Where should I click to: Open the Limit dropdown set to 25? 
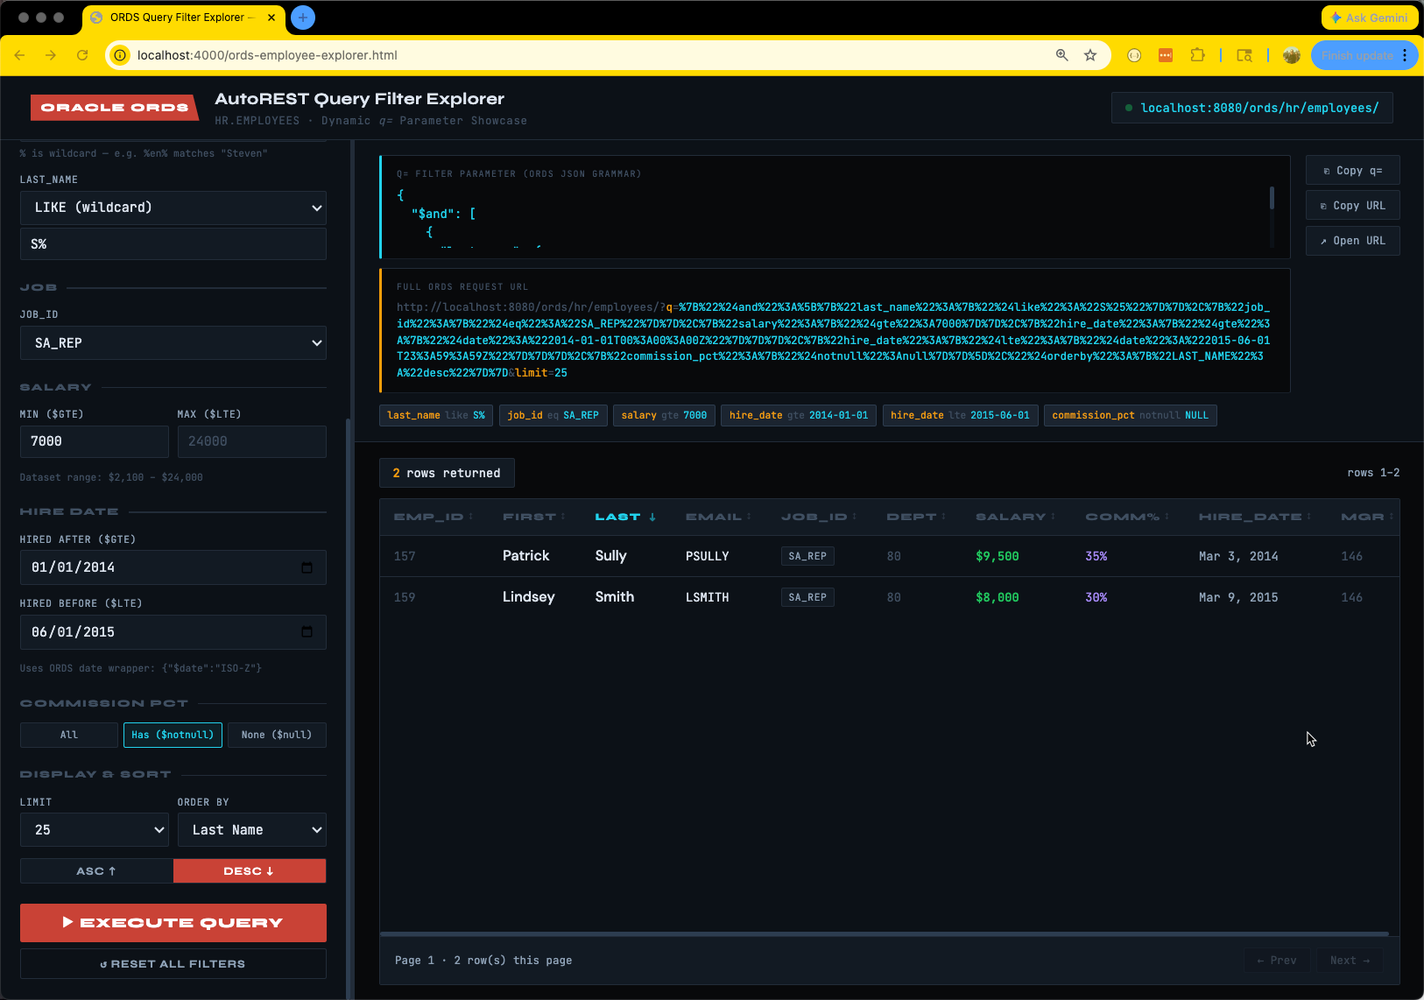(95, 830)
